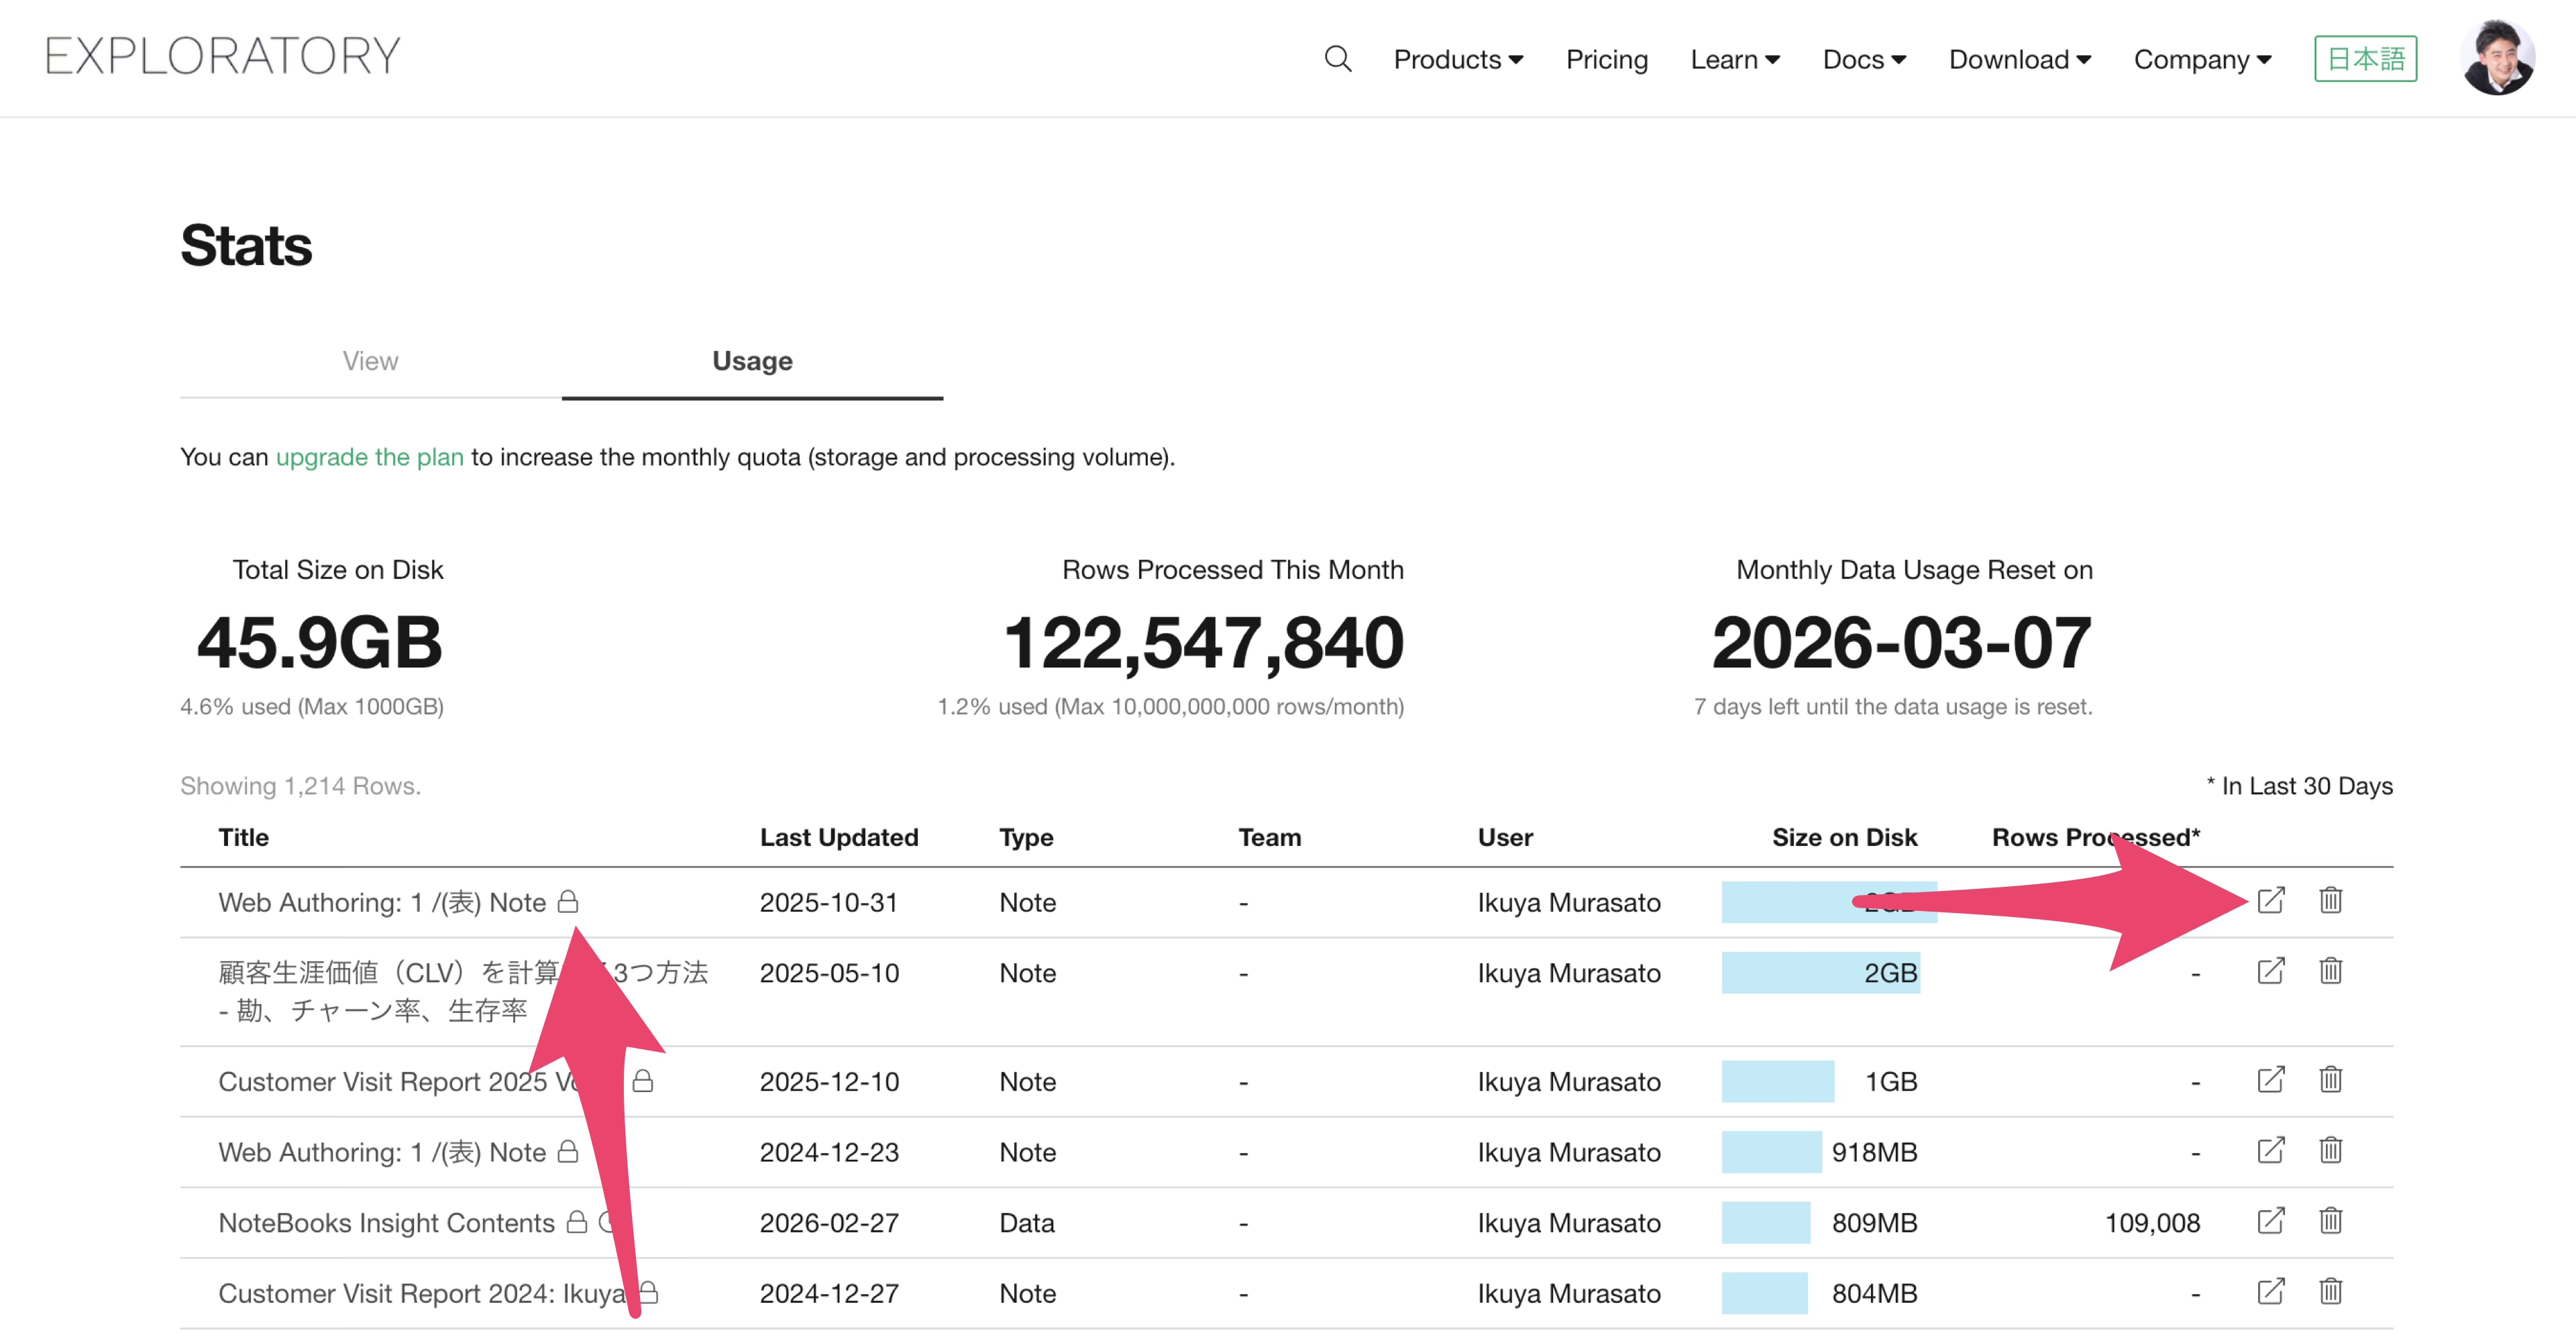Switch to the View tab
The width and height of the screenshot is (2576, 1339).
point(370,361)
